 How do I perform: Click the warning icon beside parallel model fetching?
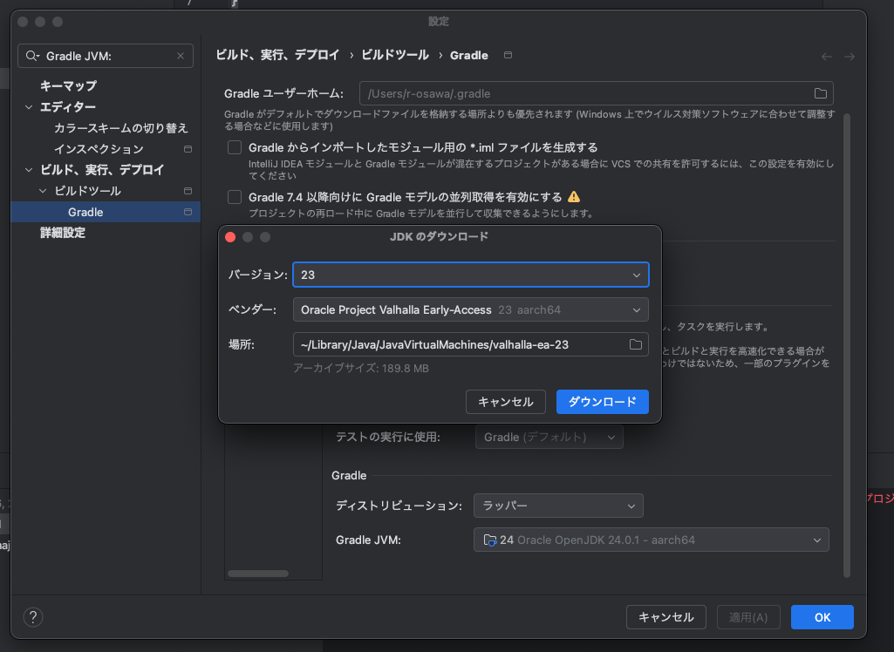pos(574,197)
